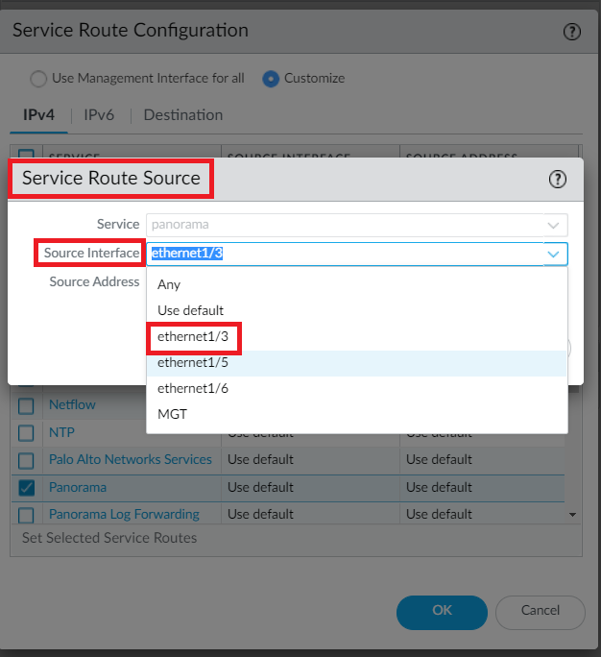The width and height of the screenshot is (601, 657).
Task: Open help for Service Route Configuration
Action: pyautogui.click(x=571, y=32)
